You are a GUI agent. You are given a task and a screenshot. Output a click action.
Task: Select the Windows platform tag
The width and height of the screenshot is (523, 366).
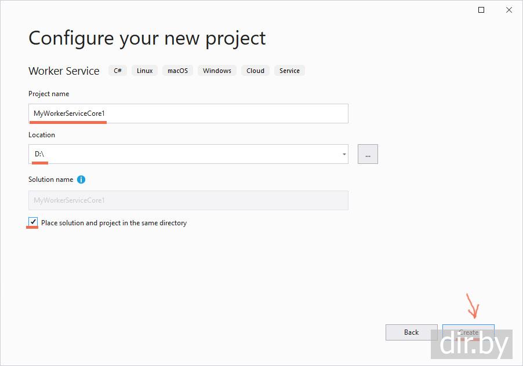tap(217, 71)
